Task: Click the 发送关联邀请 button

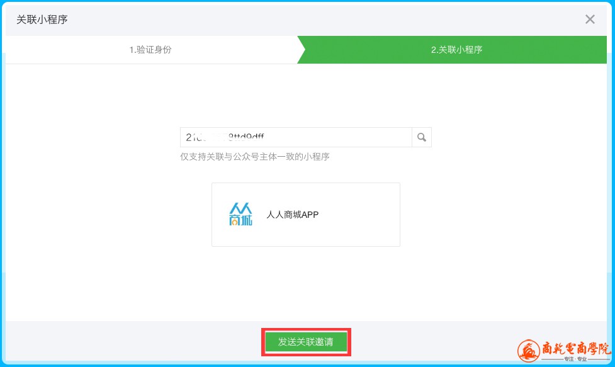Action: 306,342
